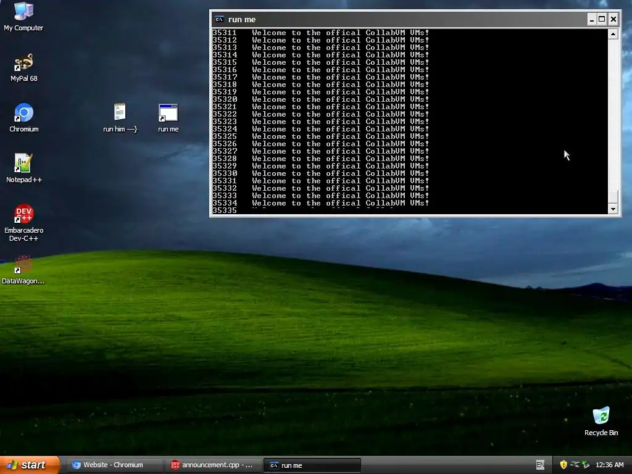
Task: Click console output line 35311
Action: click(321, 33)
